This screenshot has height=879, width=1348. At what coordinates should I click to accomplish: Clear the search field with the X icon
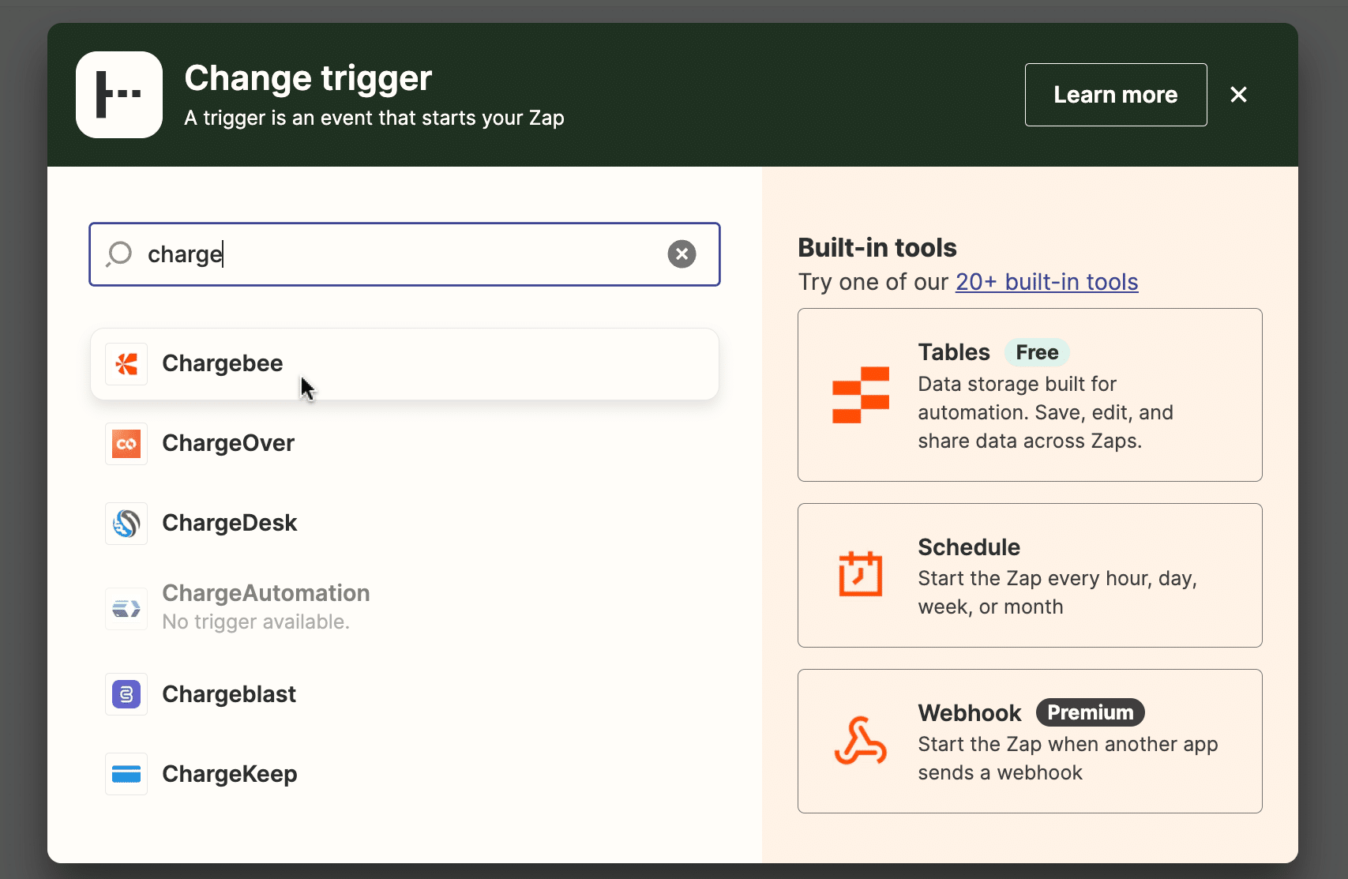(682, 254)
